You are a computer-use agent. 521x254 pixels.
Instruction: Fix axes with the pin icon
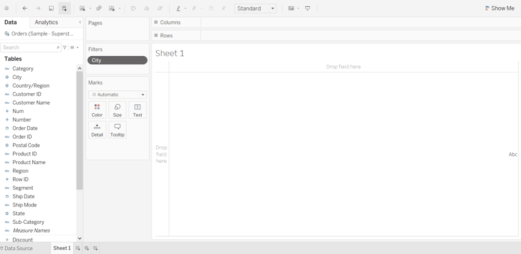point(224,8)
